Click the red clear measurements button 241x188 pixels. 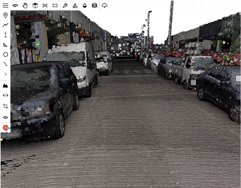pos(6,128)
